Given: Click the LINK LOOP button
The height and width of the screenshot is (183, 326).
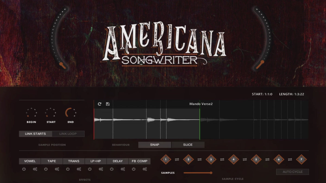Looking at the screenshot, I should 68,134.
